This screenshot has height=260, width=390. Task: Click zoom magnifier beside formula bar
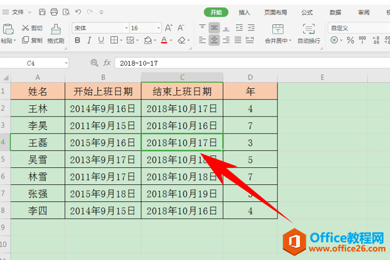[x=94, y=63]
